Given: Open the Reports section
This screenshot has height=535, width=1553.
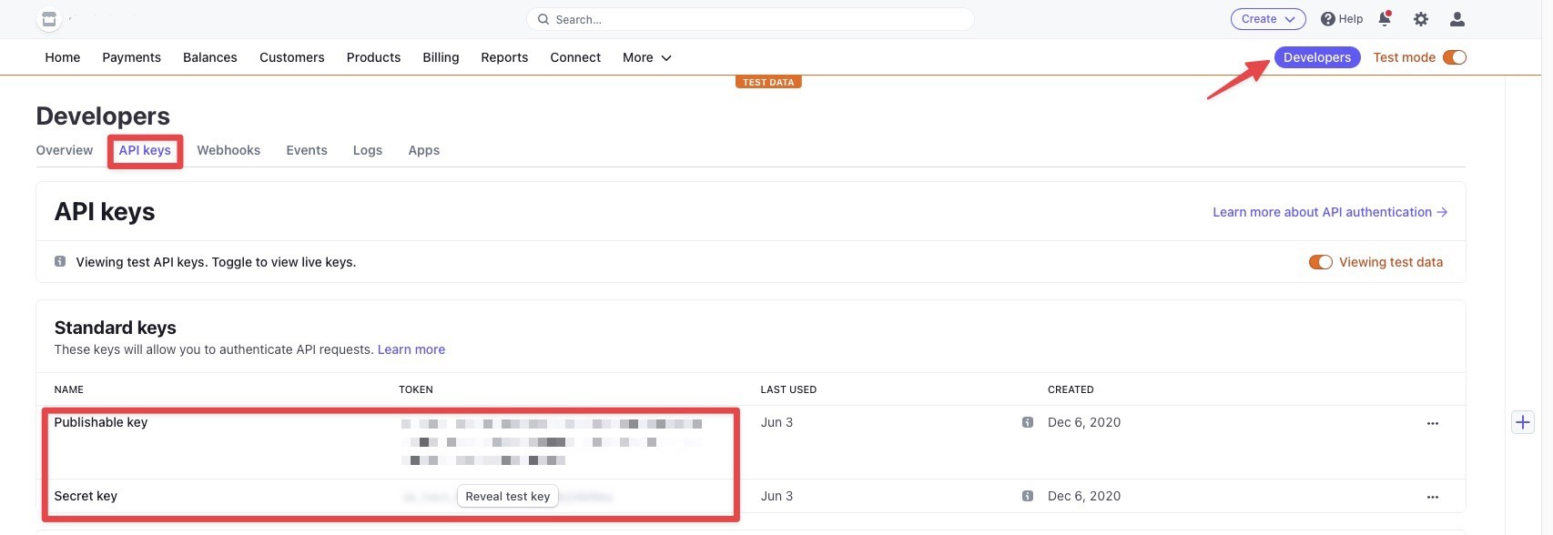Looking at the screenshot, I should [x=504, y=57].
